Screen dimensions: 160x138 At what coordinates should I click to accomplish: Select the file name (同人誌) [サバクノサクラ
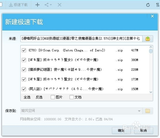[x=66, y=89]
